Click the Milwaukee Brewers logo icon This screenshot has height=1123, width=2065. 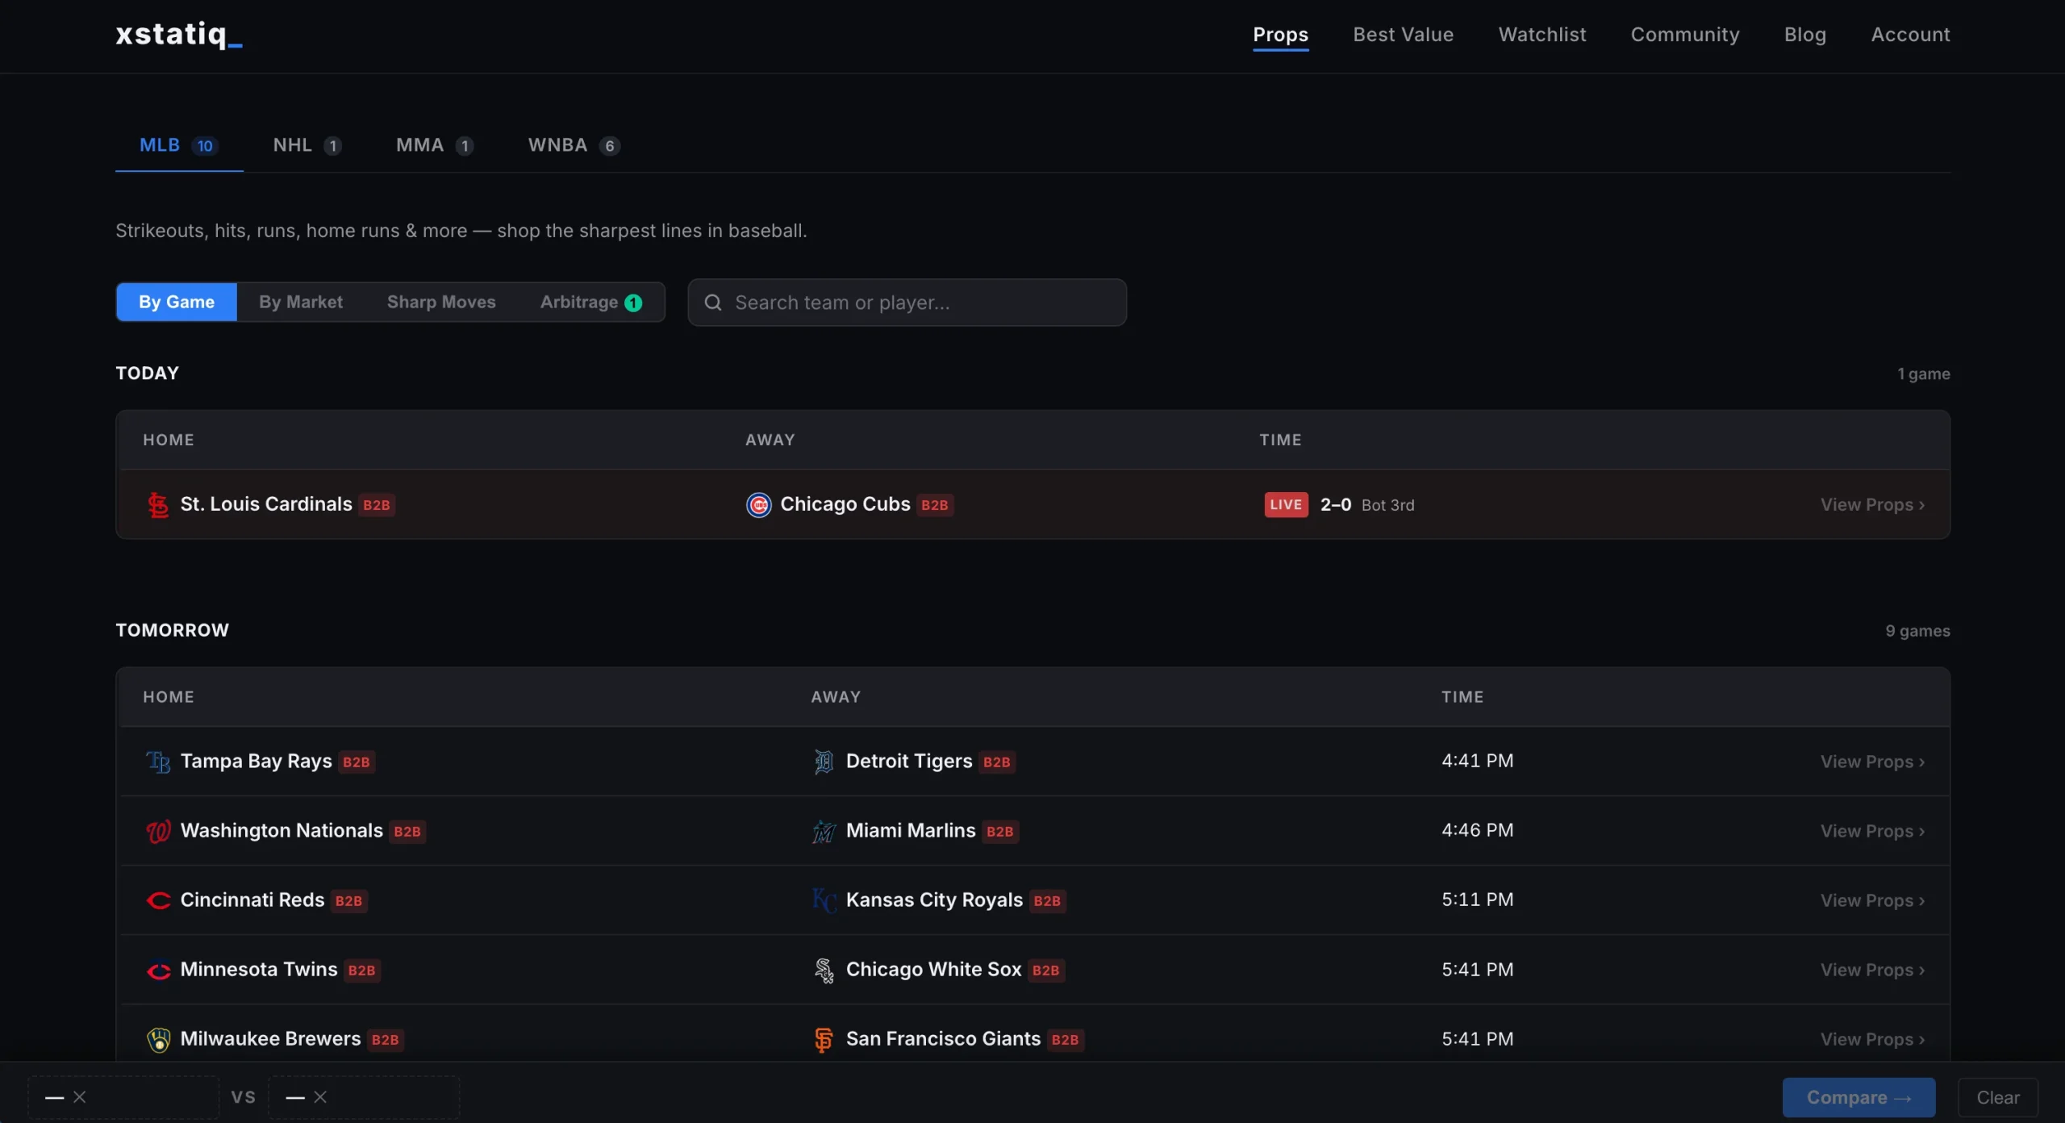coord(158,1039)
